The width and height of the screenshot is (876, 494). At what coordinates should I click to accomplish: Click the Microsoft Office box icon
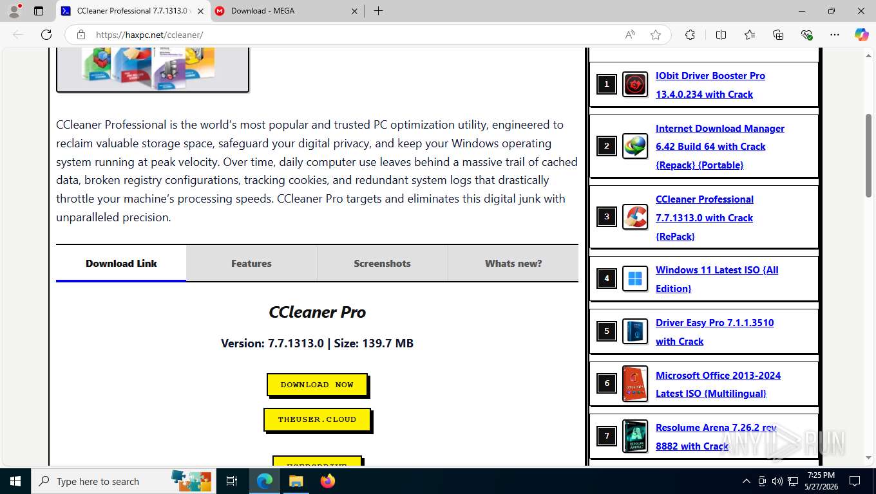635,384
